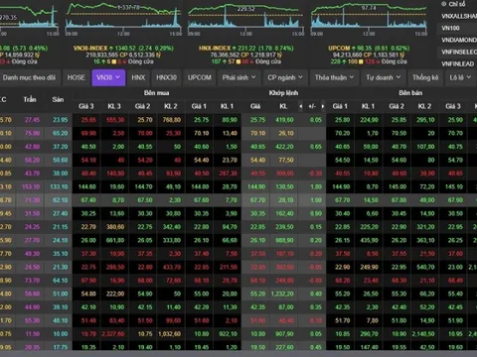477x357 pixels.
Task: Click sell volume 435,90
Action: tap(369, 240)
